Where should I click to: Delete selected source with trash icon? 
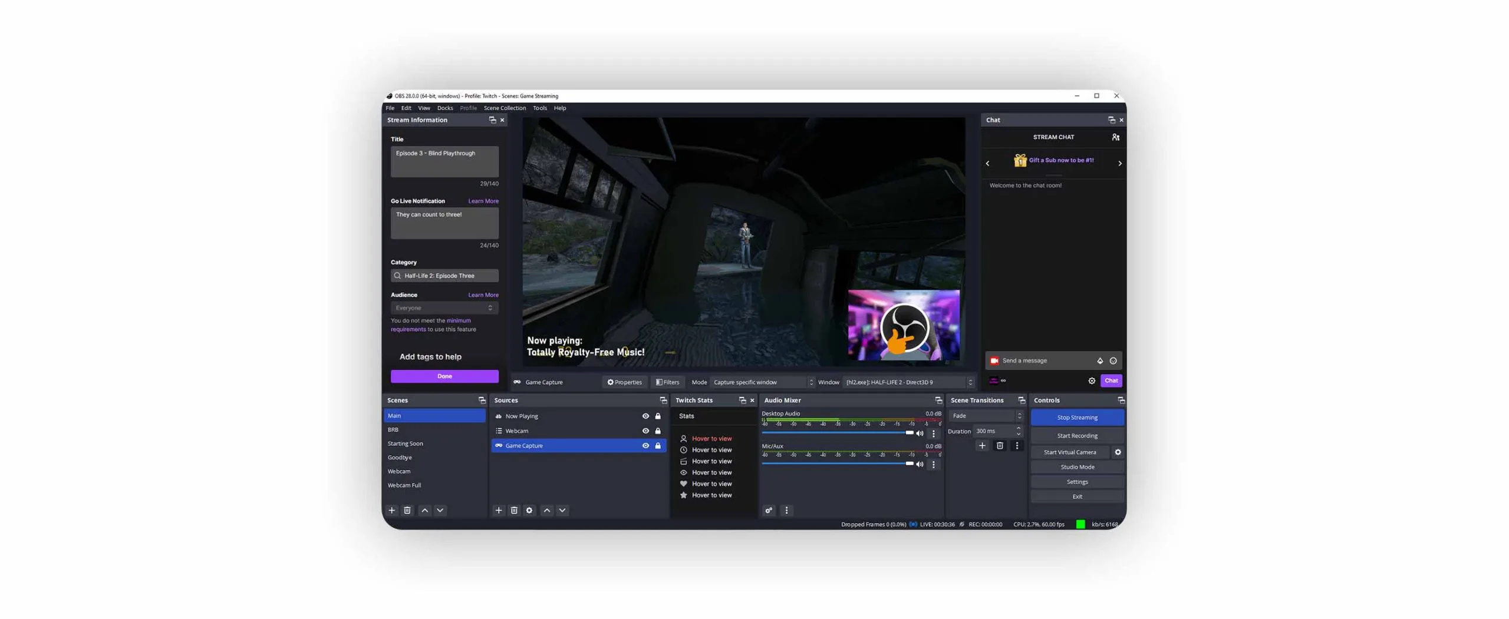(x=514, y=510)
